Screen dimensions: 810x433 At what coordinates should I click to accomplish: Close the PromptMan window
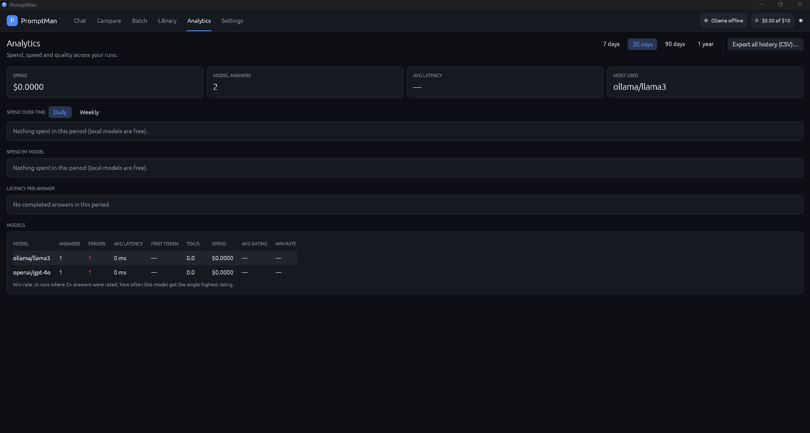[x=799, y=5]
